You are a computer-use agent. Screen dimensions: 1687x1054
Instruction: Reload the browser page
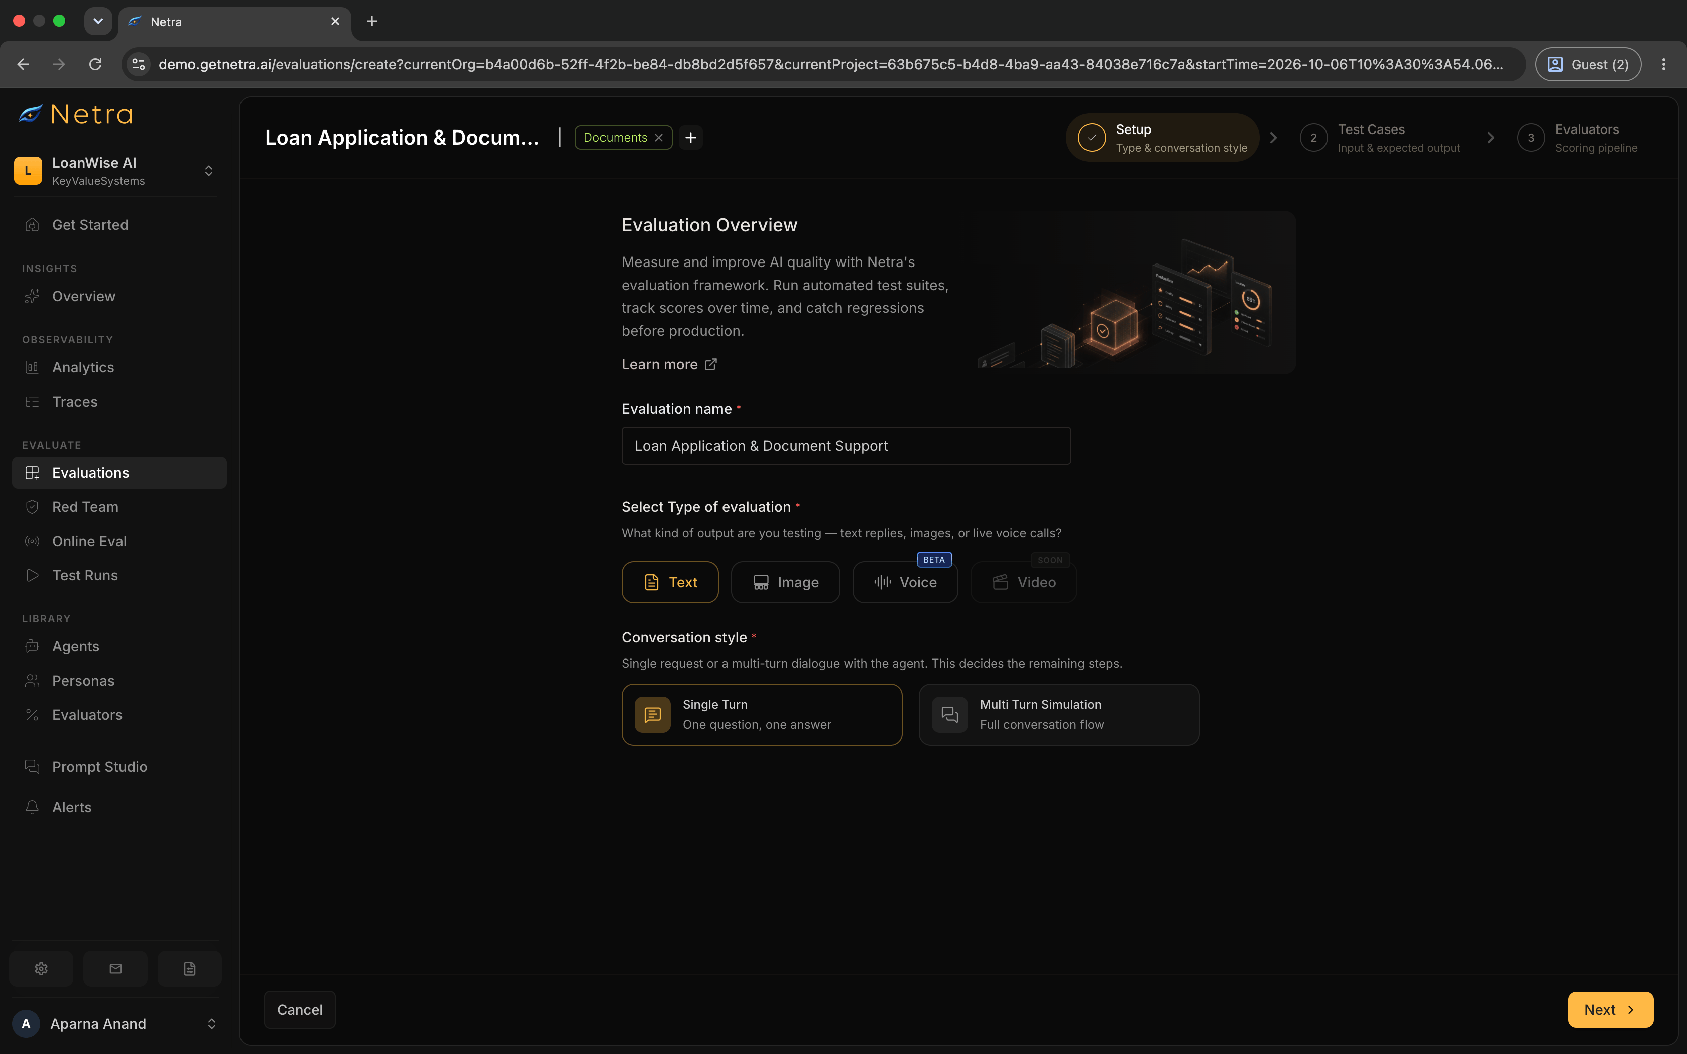pos(95,64)
